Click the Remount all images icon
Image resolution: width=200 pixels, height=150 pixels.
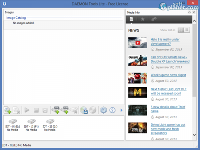click(45, 110)
